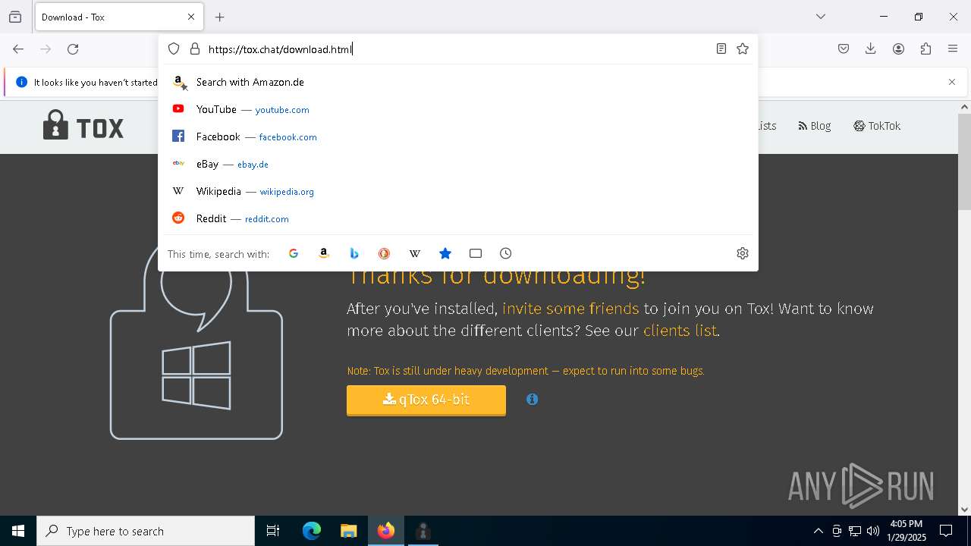The width and height of the screenshot is (971, 546).
Task: Click Type here to search box
Action: [x=146, y=531]
